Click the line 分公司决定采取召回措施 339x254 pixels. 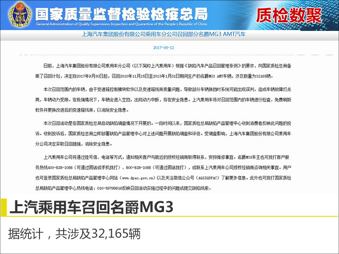(x=73, y=144)
